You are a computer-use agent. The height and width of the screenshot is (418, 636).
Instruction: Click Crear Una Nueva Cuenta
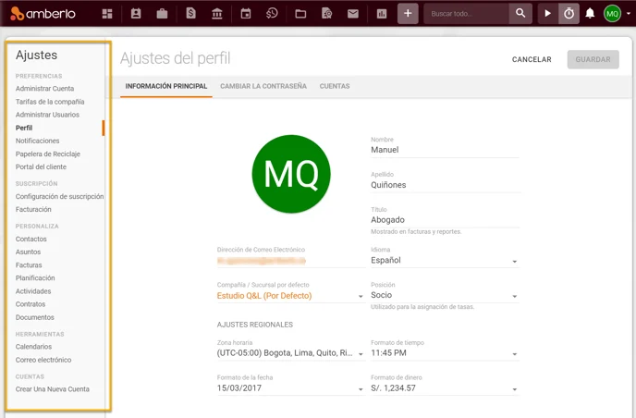click(x=53, y=389)
